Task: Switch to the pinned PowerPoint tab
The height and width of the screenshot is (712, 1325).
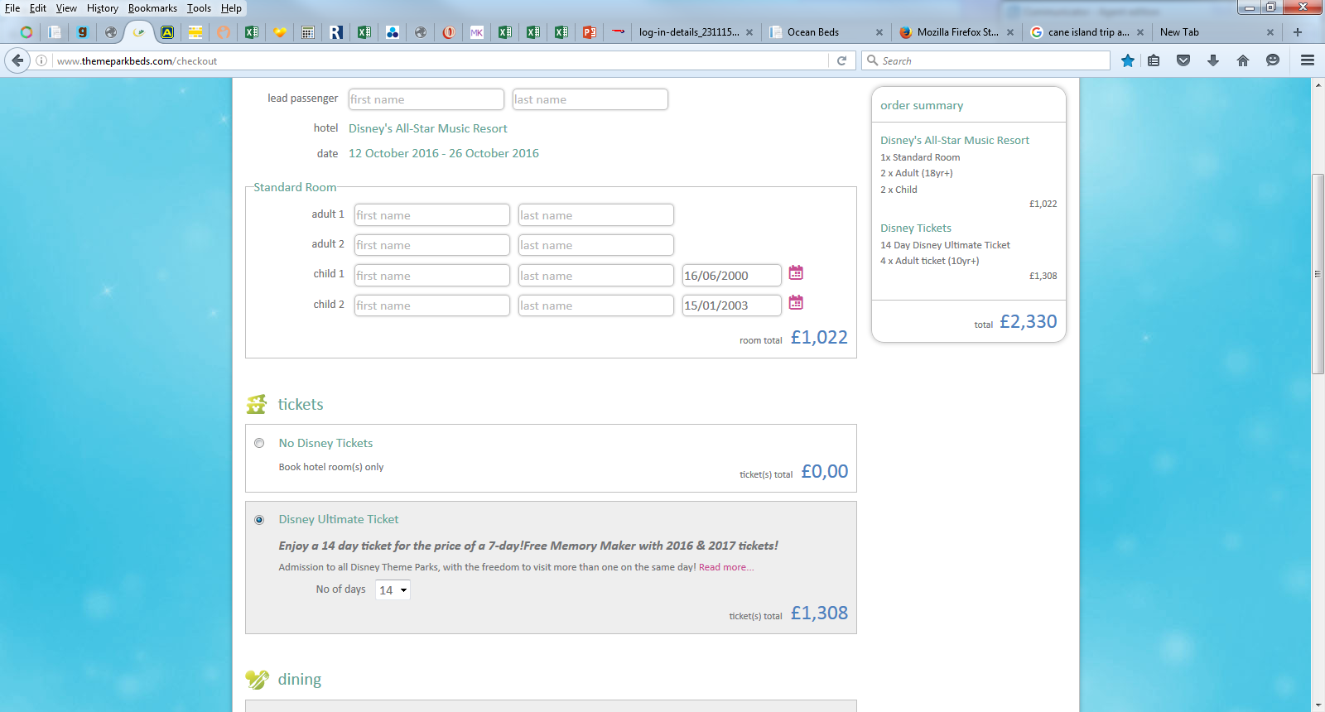Action: pos(590,32)
